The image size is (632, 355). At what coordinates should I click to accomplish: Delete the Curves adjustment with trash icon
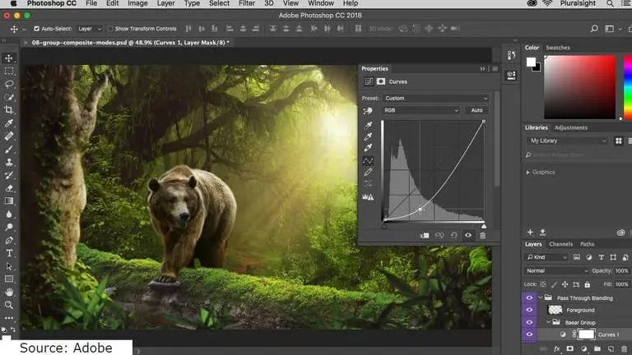482,235
